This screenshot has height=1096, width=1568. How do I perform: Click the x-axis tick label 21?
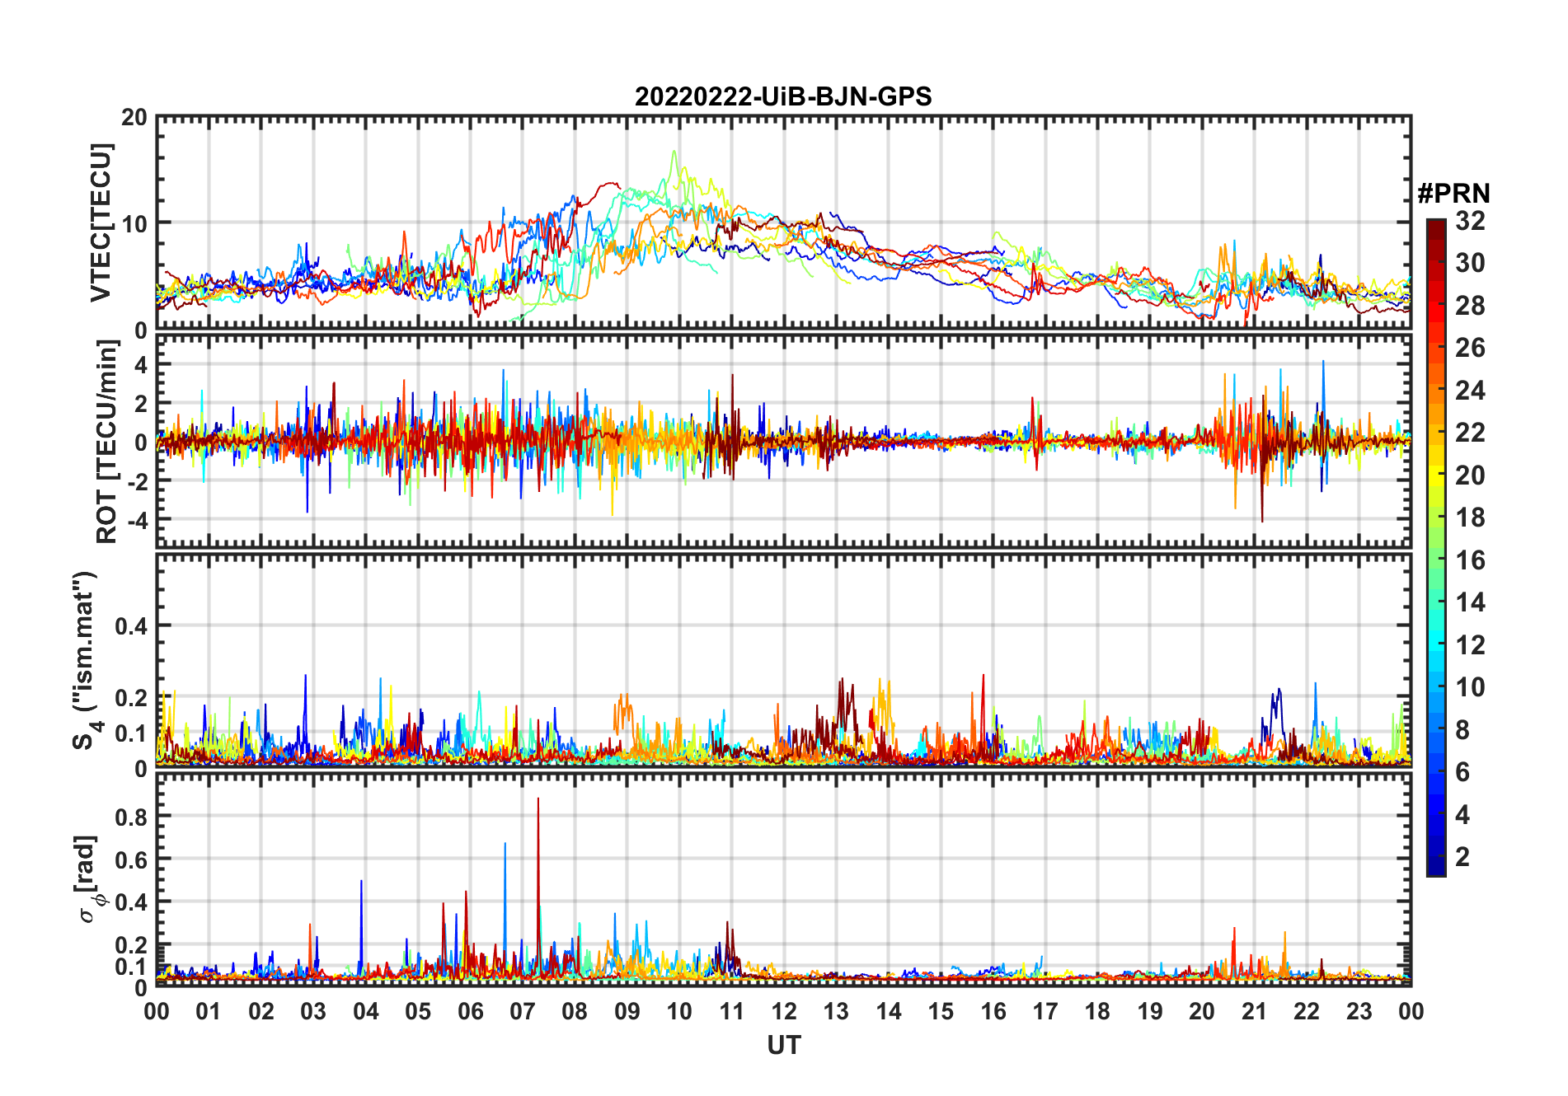[x=1254, y=1011]
